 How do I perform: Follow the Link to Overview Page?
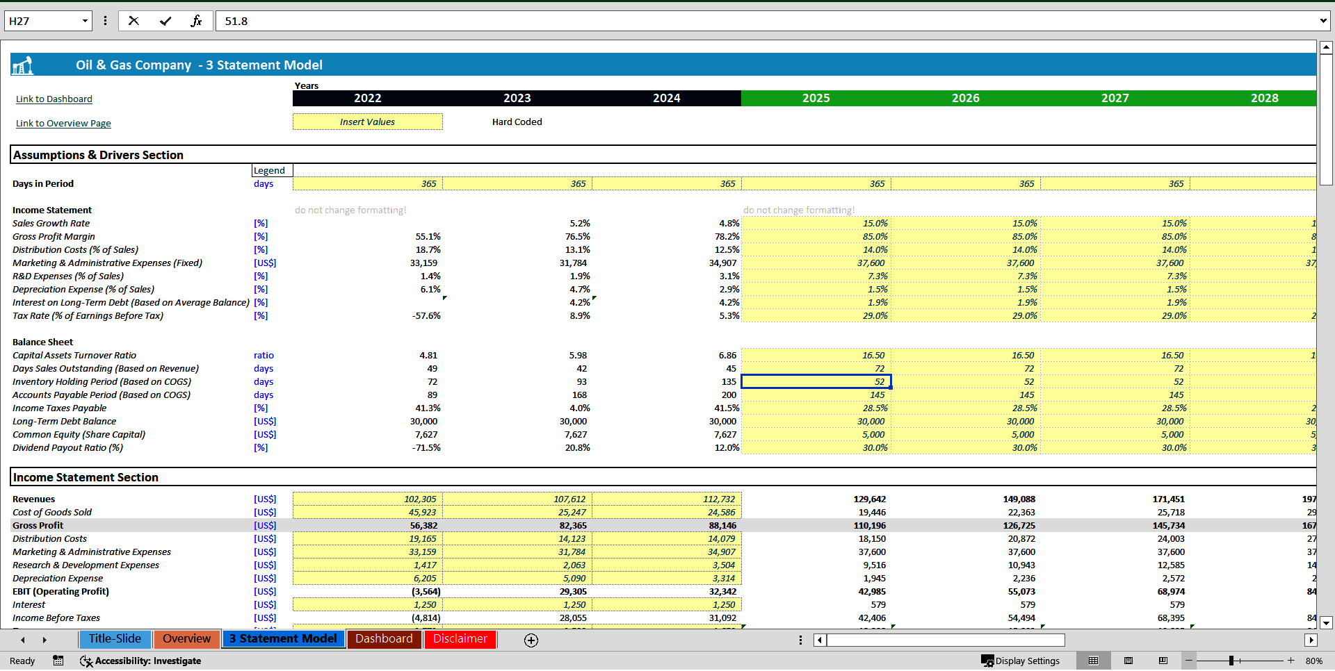pyautogui.click(x=63, y=124)
